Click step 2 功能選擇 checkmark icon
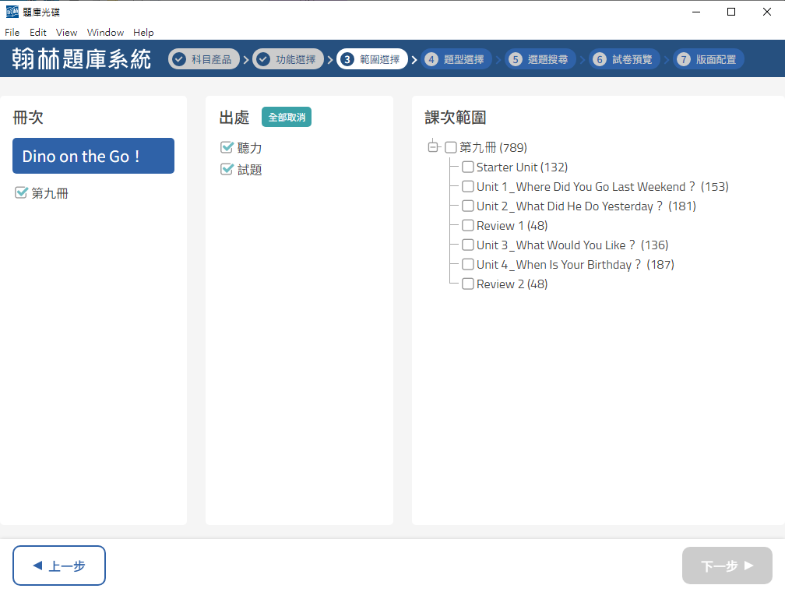Image resolution: width=785 pixels, height=592 pixels. click(x=263, y=59)
